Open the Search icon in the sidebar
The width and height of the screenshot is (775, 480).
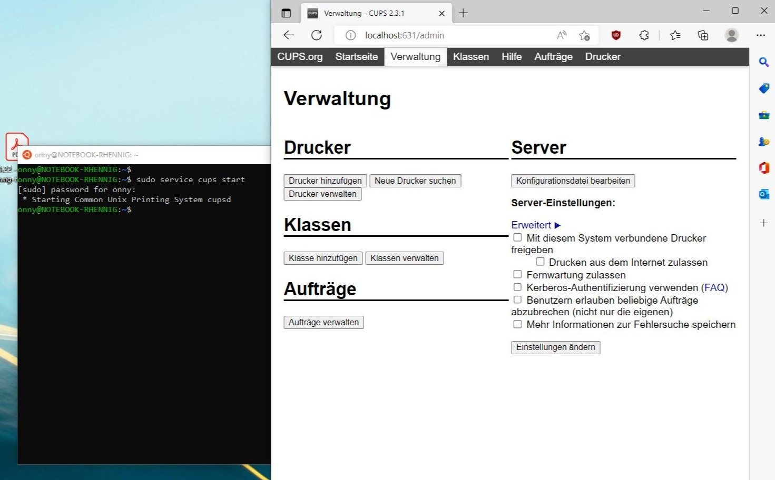click(764, 62)
